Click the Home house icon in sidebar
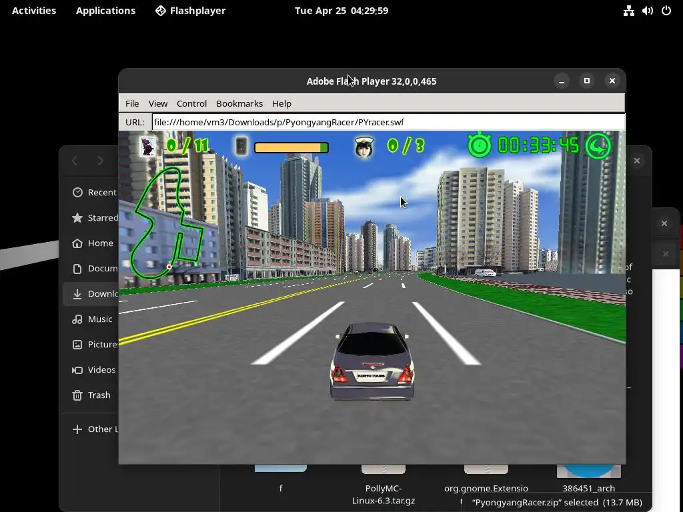This screenshot has width=683, height=512. coord(77,243)
